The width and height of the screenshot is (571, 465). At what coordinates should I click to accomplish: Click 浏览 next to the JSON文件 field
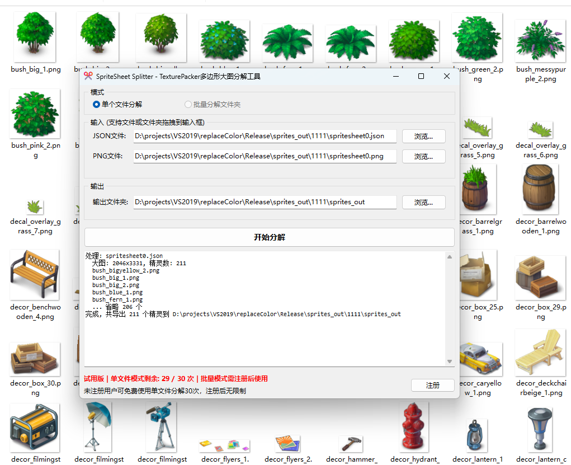point(423,136)
